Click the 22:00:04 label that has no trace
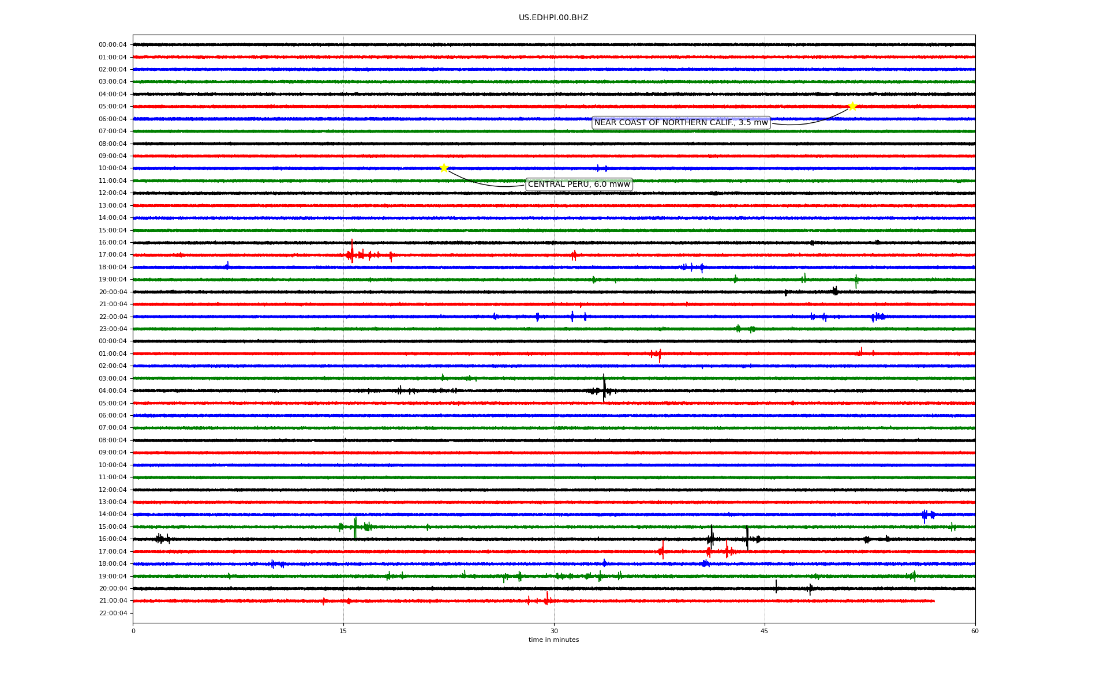Screen dimensions: 1108x692 113,613
